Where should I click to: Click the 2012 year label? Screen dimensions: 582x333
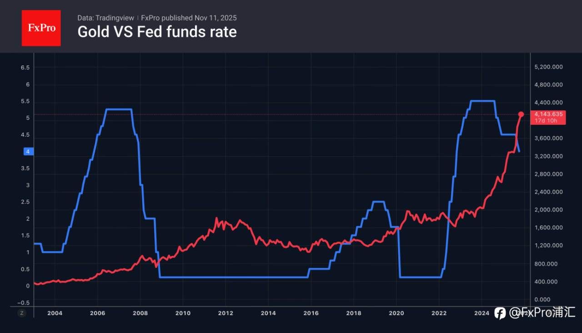(x=226, y=313)
